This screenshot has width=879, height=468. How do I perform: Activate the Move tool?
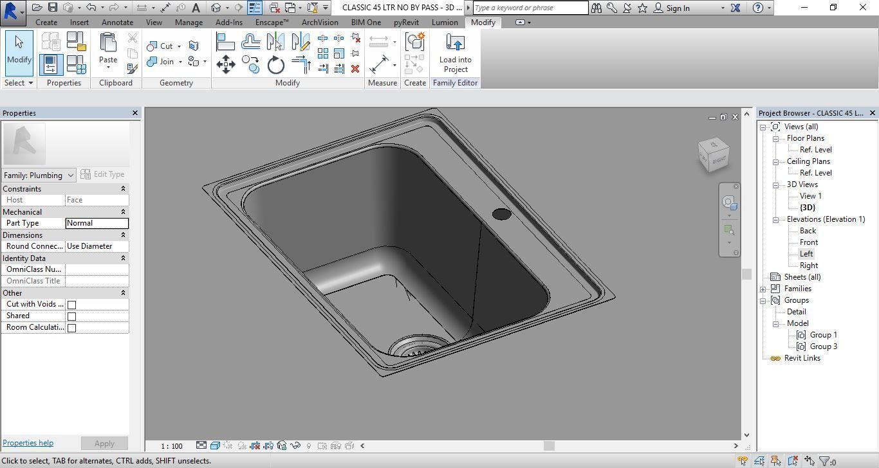pyautogui.click(x=225, y=64)
